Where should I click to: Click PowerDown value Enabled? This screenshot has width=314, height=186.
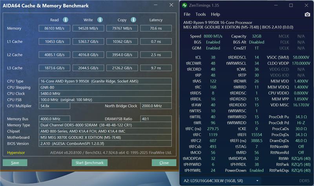coord(257,170)
